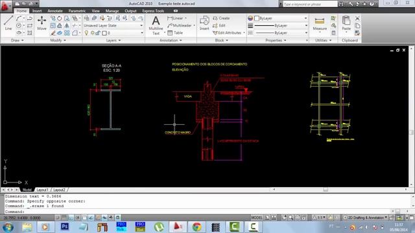Toggle Object Snap in status bar
The height and width of the screenshot is (233, 415).
tap(84, 217)
